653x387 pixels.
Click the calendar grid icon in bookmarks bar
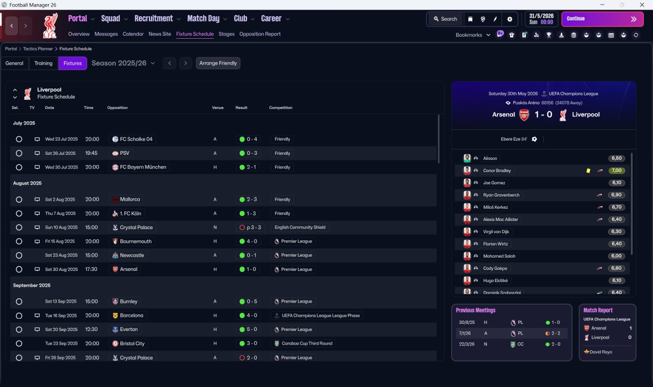point(611,35)
